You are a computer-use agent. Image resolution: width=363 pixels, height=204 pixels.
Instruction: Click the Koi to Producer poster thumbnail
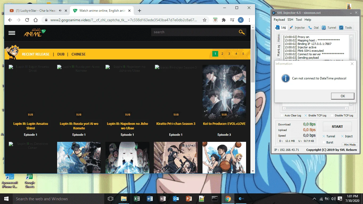pos(224,92)
